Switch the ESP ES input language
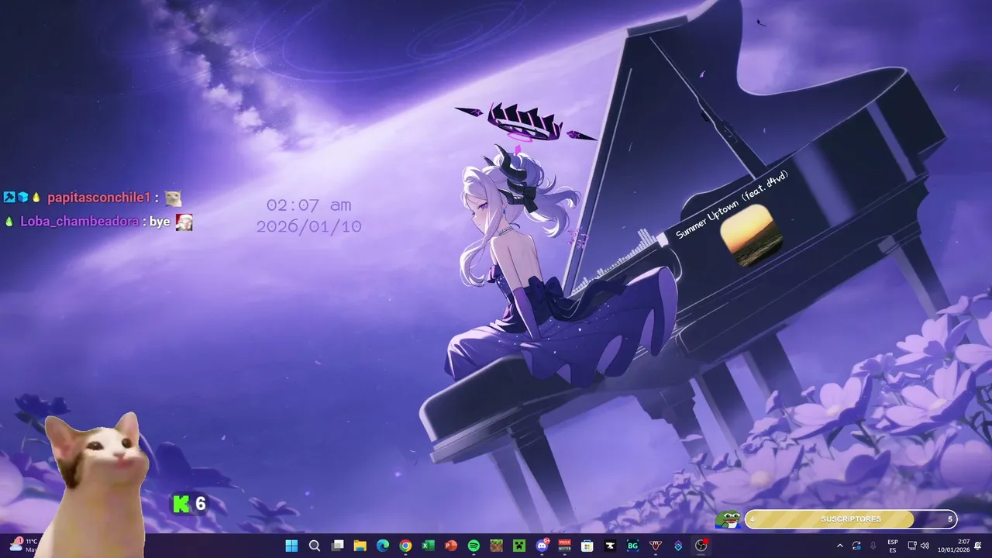 [893, 546]
